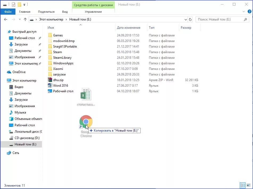Screen dimensions: 253x189
Task: Open Быстрый доступ in the navigation pane
Action: pos(24,32)
